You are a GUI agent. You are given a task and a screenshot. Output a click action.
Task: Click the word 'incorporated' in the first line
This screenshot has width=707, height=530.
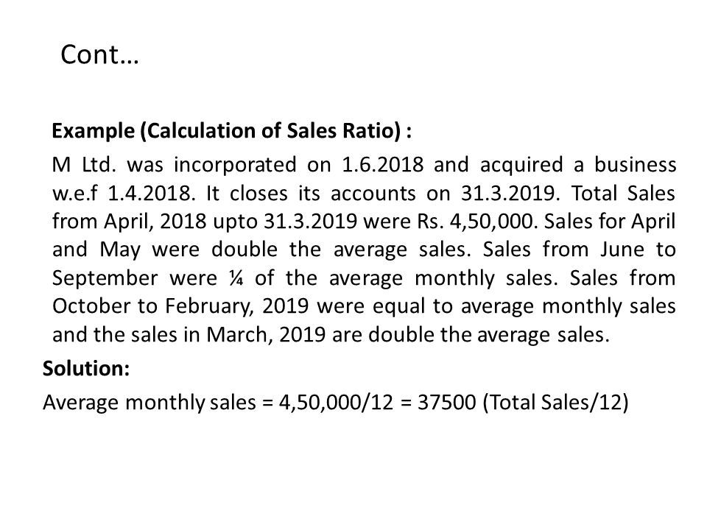click(235, 165)
